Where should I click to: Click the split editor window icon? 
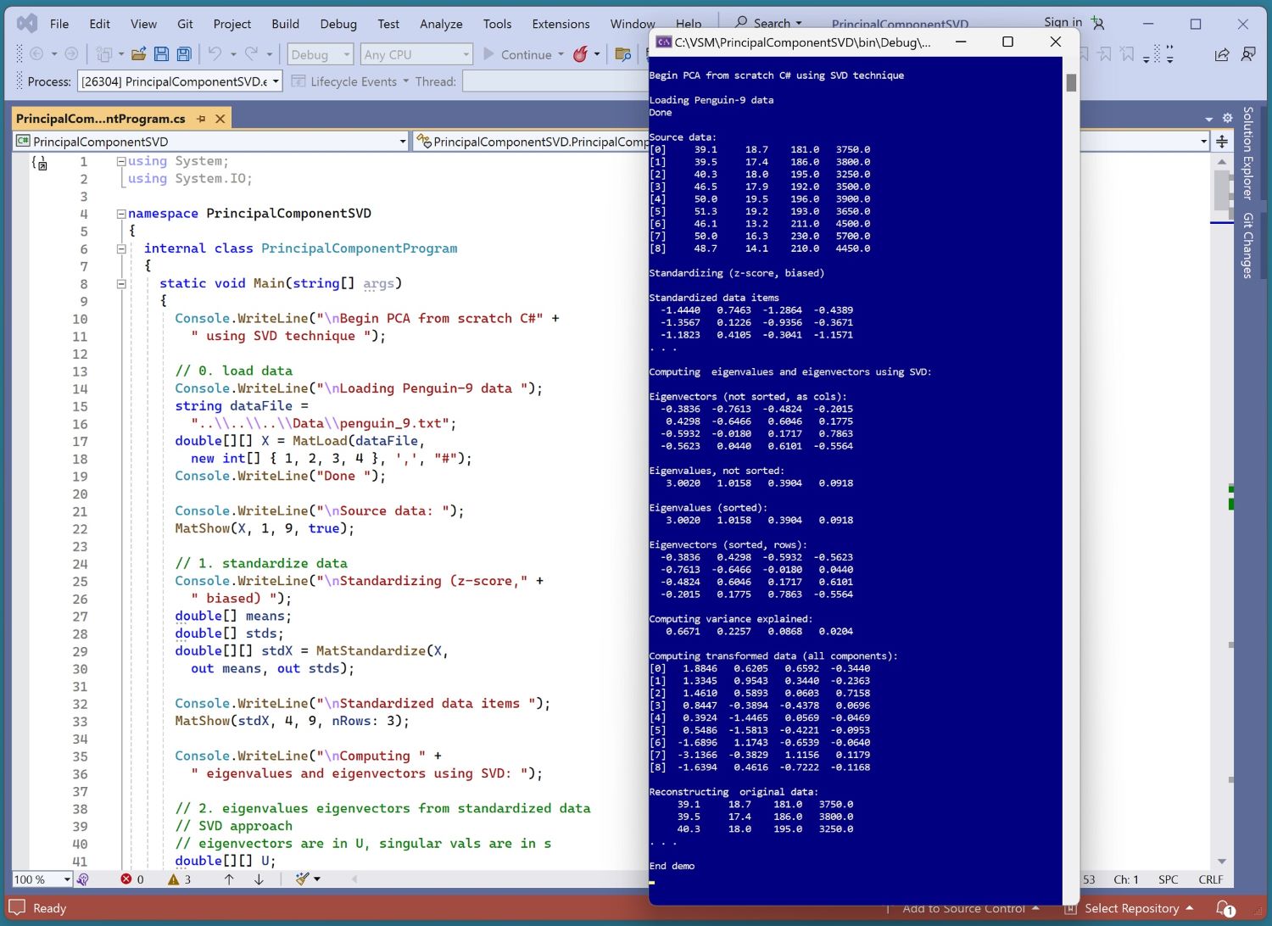pyautogui.click(x=1222, y=142)
